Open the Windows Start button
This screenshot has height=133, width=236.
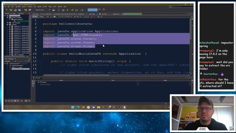(x=73, y=108)
